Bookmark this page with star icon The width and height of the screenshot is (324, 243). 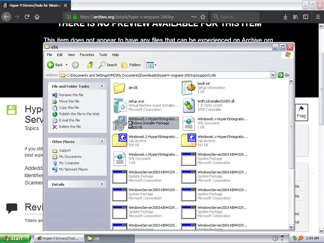[x=203, y=17]
